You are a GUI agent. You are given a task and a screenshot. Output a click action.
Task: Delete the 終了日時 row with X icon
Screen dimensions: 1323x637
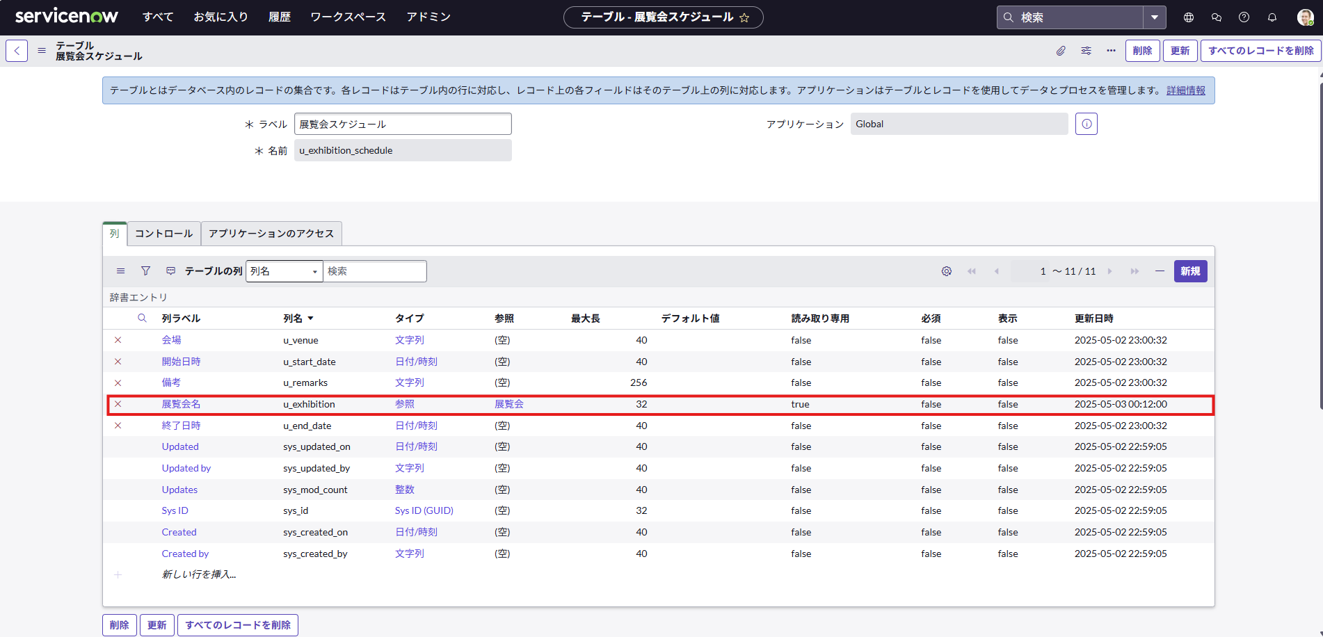point(118,426)
